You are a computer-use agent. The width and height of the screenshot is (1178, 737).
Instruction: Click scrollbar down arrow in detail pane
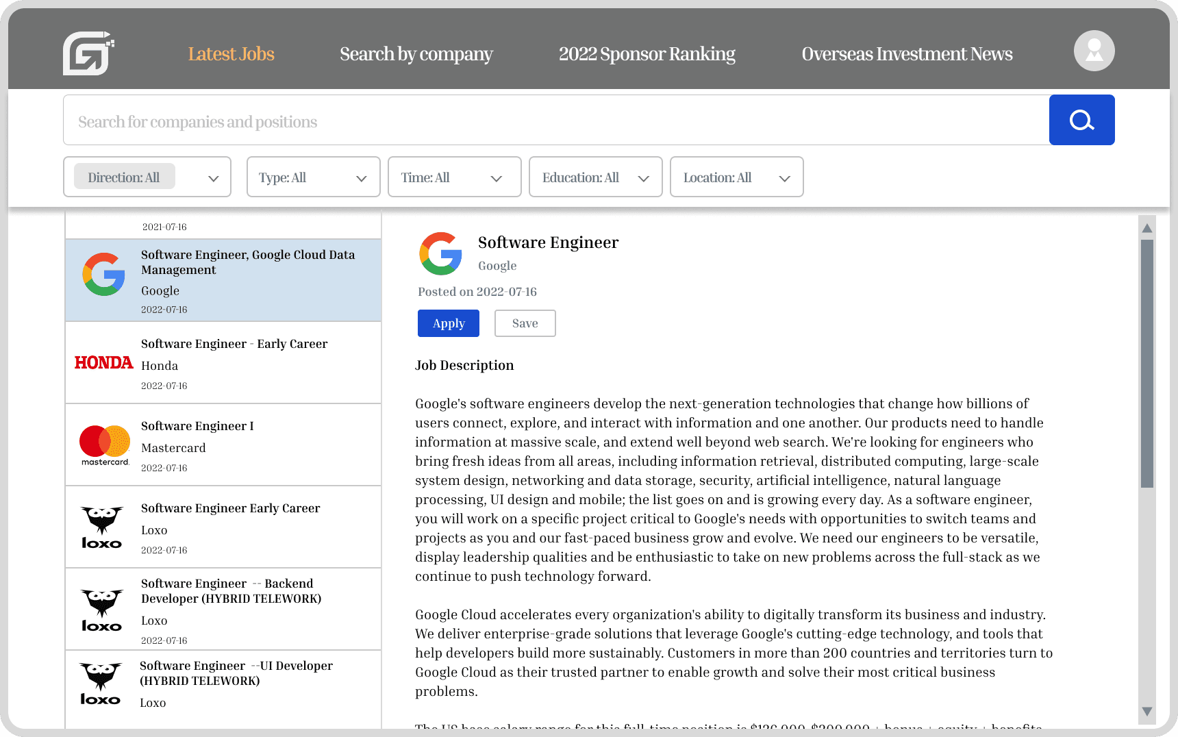tap(1147, 712)
